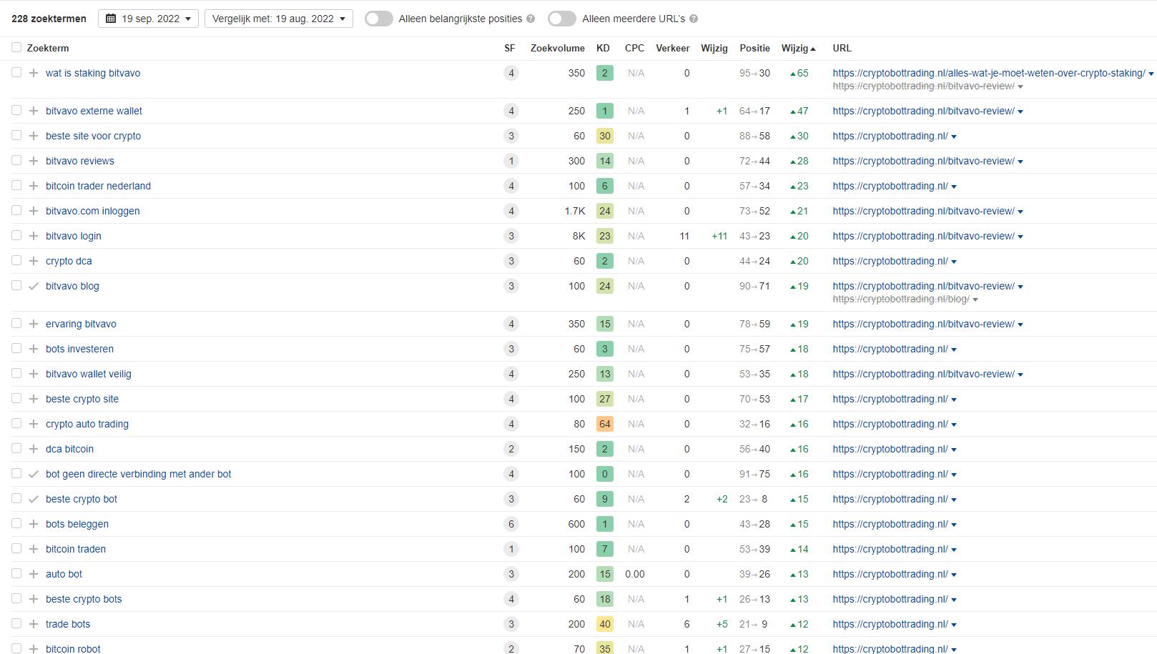The height and width of the screenshot is (654, 1157).
Task: Click plus icon beside 'beste site voor crypto'
Action: [34, 136]
